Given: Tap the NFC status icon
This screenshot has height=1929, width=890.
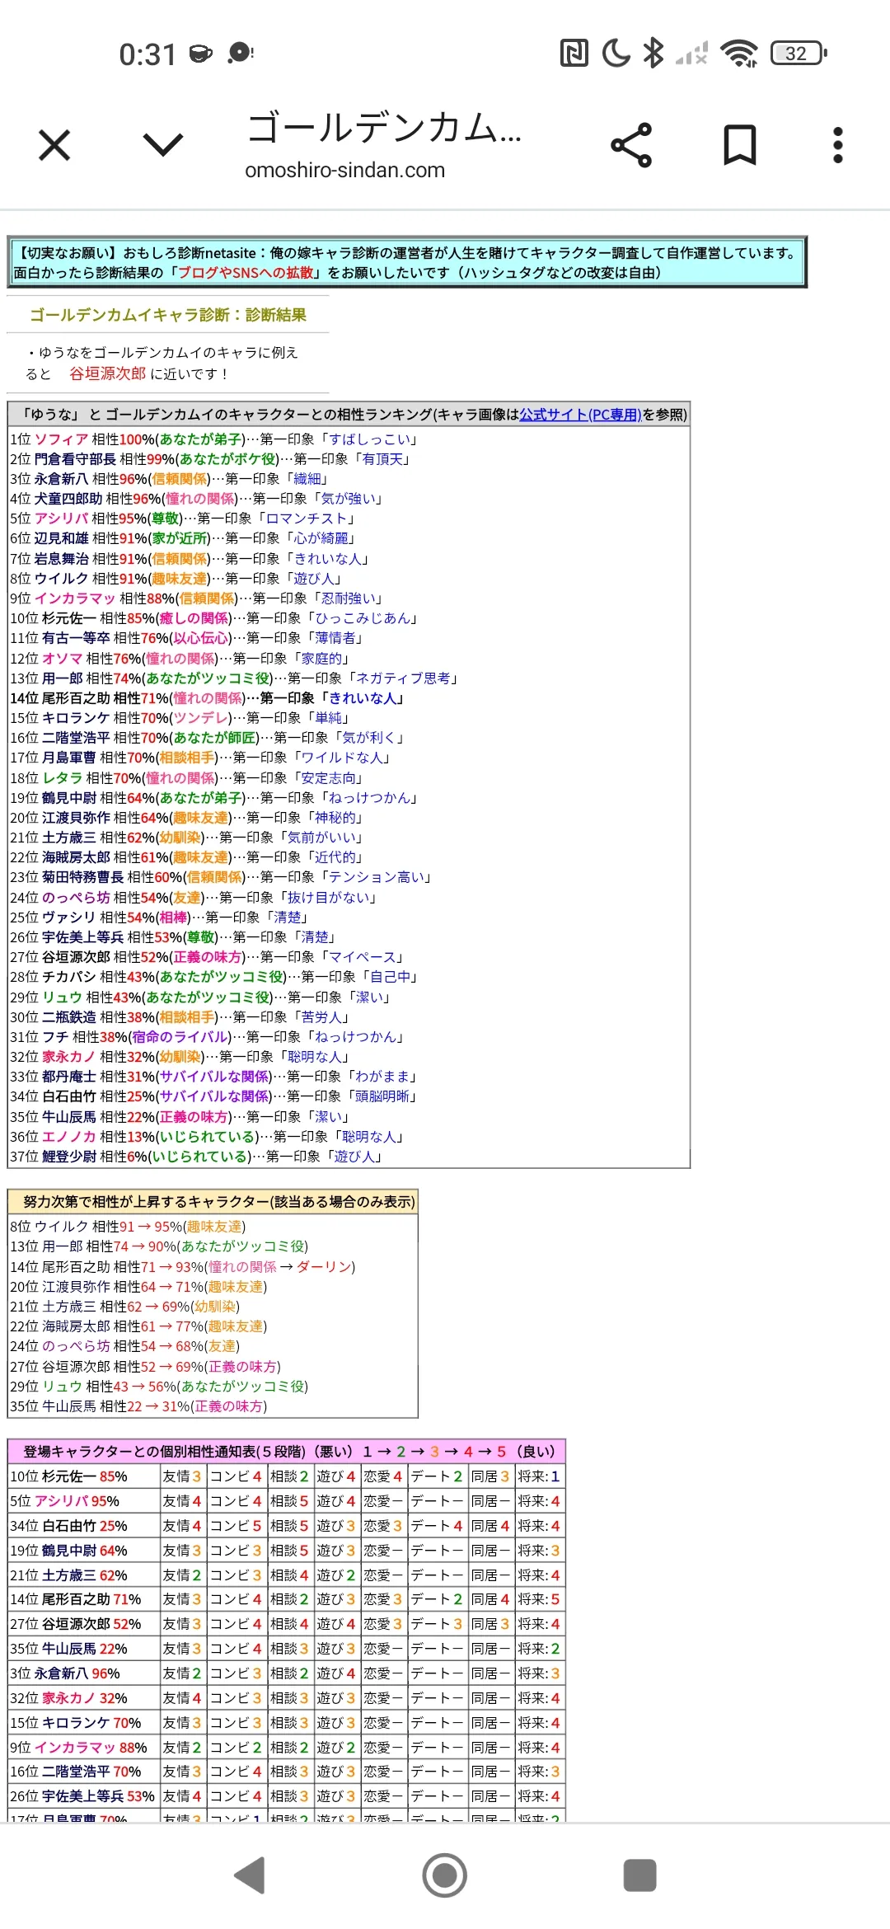Looking at the screenshot, I should (x=574, y=54).
